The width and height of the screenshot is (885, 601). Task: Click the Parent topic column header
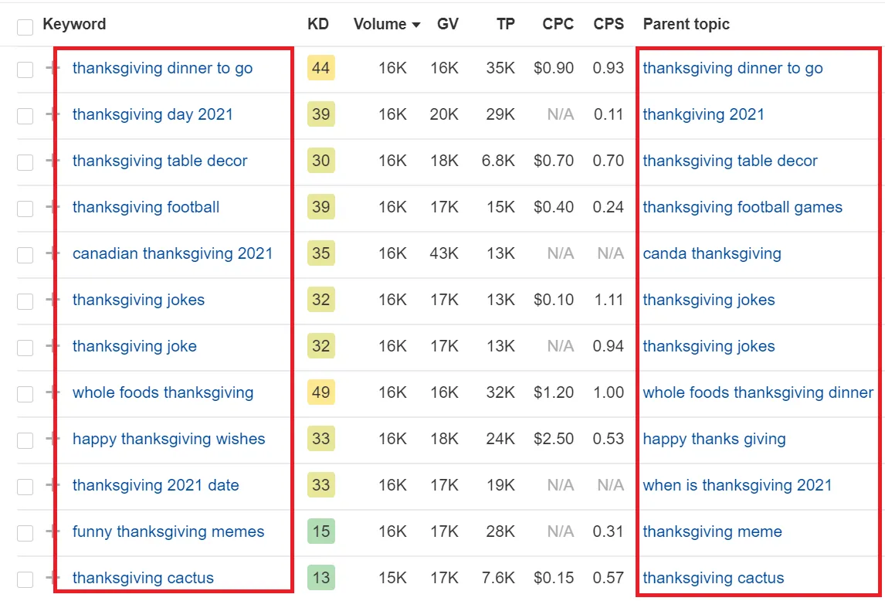point(686,24)
